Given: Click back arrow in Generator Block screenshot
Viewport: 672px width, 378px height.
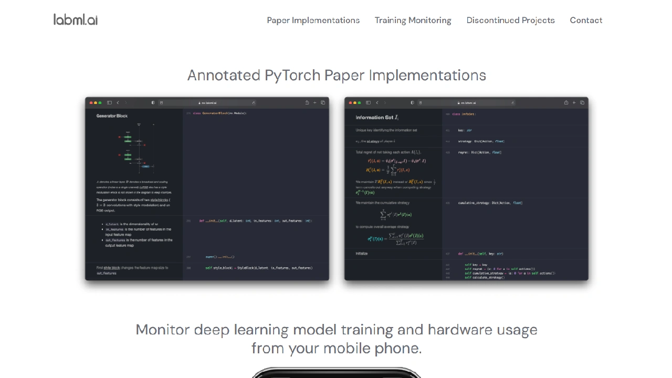Looking at the screenshot, I should point(118,103).
